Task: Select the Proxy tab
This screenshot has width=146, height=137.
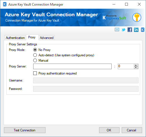Action: pyautogui.click(x=32, y=37)
